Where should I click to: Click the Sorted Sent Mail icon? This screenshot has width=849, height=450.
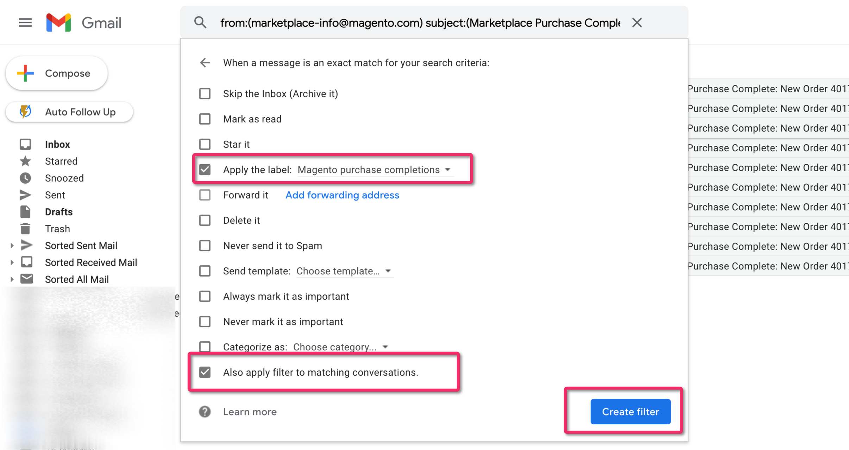[26, 245]
